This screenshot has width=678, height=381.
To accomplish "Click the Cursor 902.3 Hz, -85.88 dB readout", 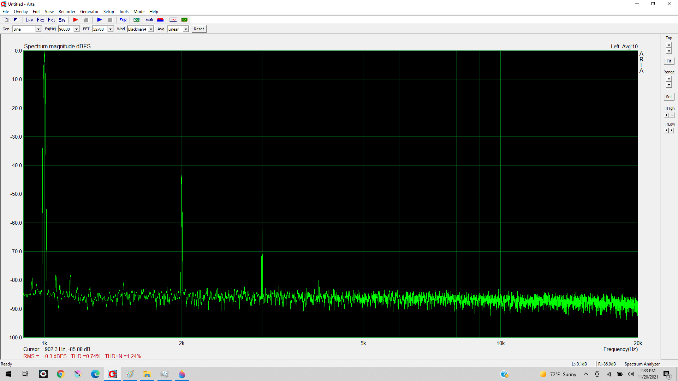I will click(x=56, y=349).
